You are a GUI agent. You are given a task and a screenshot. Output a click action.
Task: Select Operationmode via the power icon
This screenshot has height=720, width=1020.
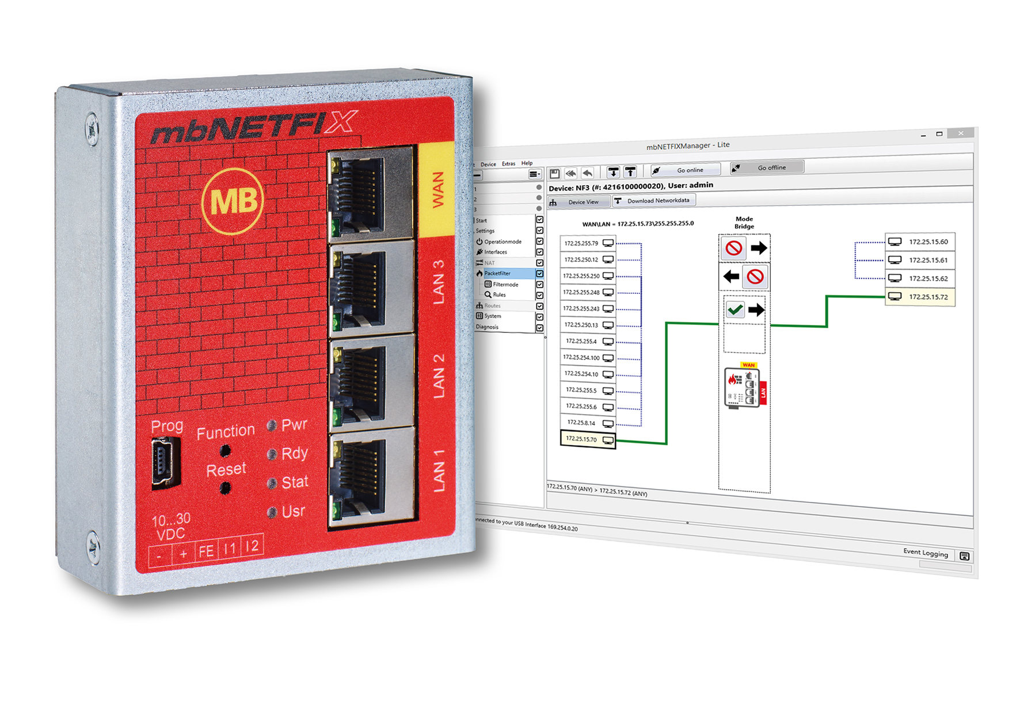click(x=479, y=242)
